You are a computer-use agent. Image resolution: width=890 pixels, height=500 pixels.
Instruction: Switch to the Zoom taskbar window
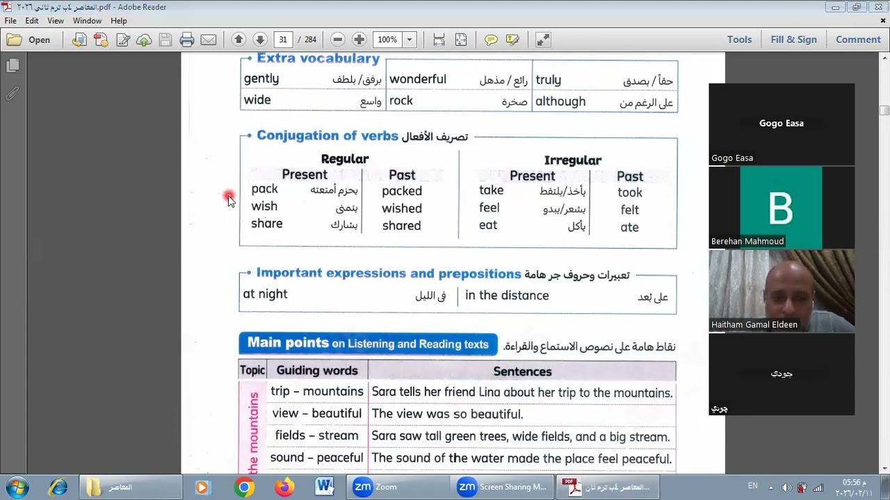398,487
